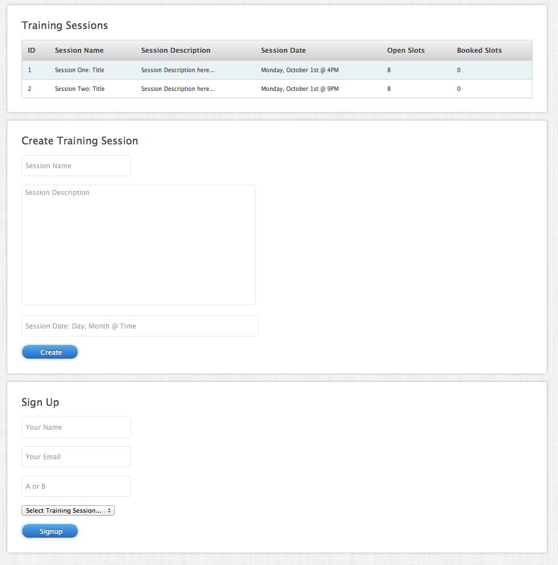This screenshot has height=565, width=558.
Task: Click the Sign Up heading
Action: coord(40,402)
